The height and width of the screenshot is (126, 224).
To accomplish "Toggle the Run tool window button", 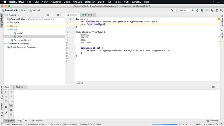I will pos(10,120).
